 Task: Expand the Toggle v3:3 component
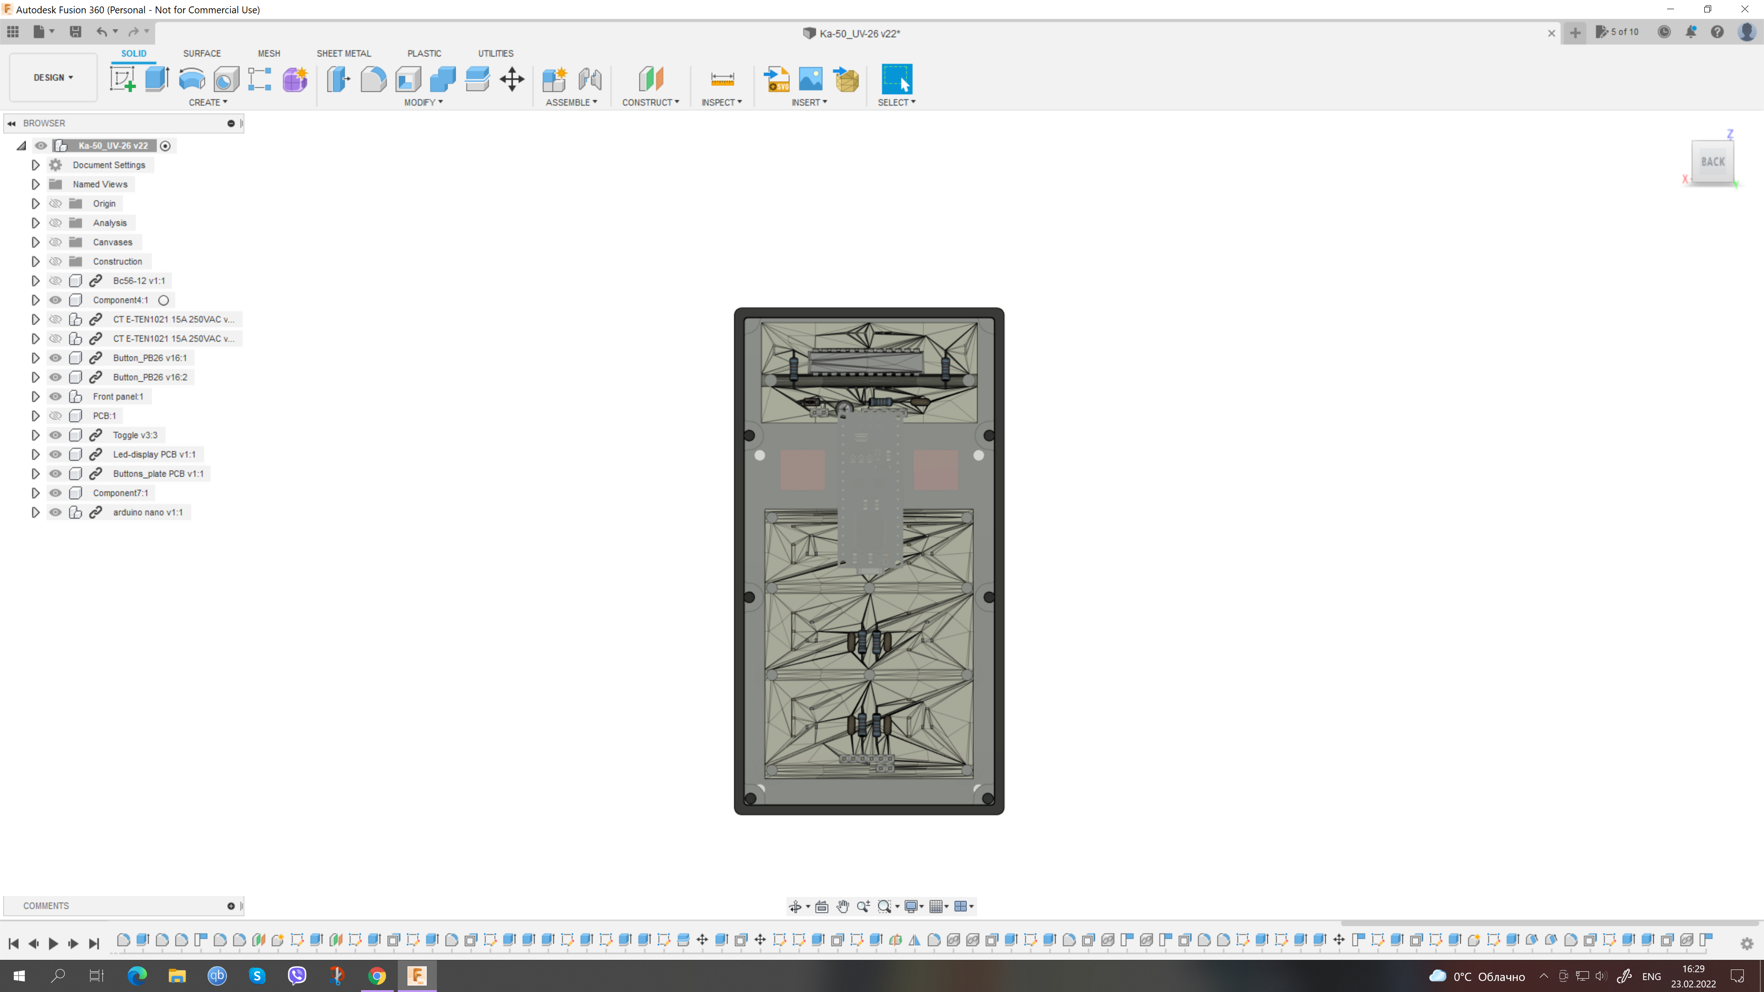pyautogui.click(x=36, y=435)
